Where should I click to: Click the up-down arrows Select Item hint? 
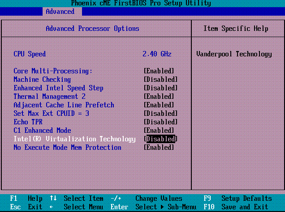[x=77, y=199]
